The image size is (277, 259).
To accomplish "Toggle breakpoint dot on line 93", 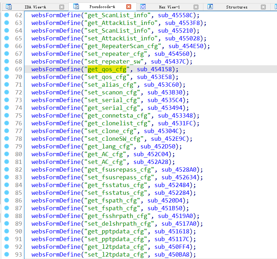I will (x=7, y=254).
